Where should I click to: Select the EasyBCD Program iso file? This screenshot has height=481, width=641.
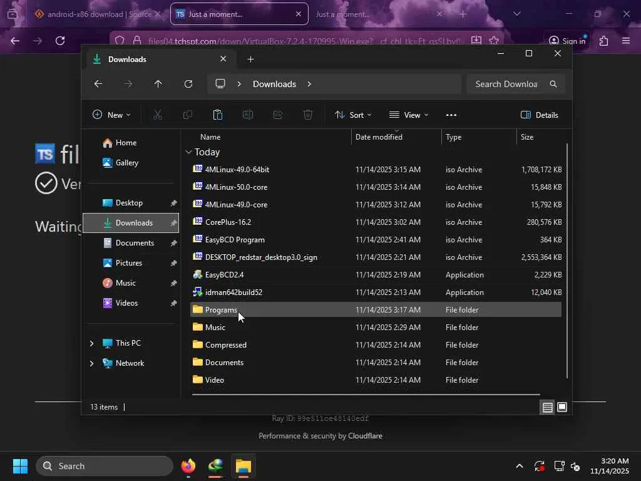pos(376,240)
